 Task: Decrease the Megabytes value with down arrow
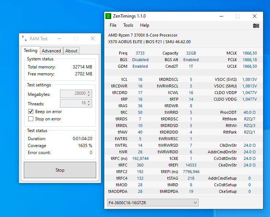tap(89, 96)
